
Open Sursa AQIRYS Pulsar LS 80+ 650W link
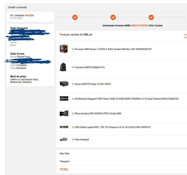point(93,84)
